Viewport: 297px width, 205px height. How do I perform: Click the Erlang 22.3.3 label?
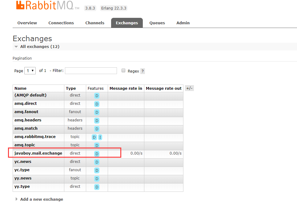point(114,8)
